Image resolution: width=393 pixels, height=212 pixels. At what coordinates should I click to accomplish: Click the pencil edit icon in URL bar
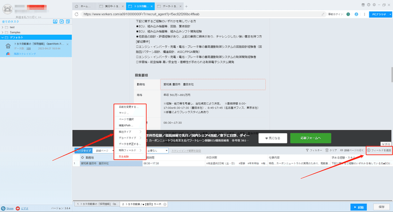pyautogui.click(x=323, y=14)
